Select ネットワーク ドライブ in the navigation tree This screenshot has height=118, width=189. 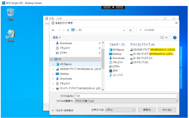pyautogui.click(x=78, y=88)
